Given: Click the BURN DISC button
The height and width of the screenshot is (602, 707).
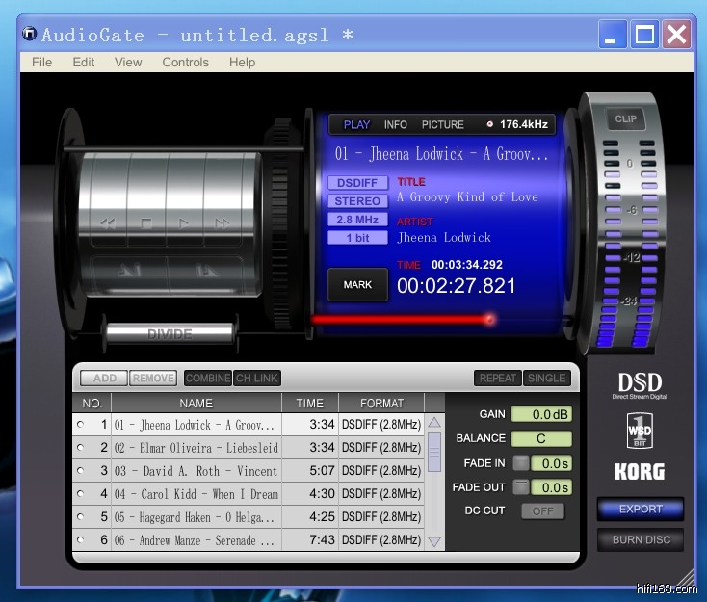Looking at the screenshot, I should (640, 539).
